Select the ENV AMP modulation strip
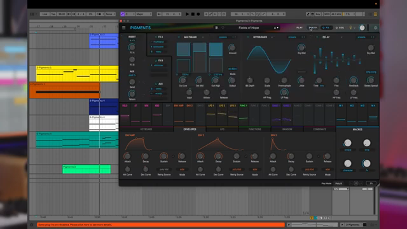The width and height of the screenshot is (407, 229). click(x=179, y=114)
